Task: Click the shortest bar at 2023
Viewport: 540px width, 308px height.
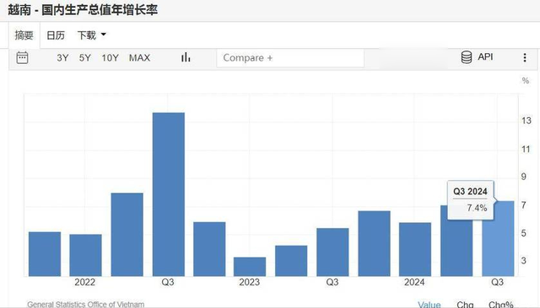Action: click(x=250, y=267)
